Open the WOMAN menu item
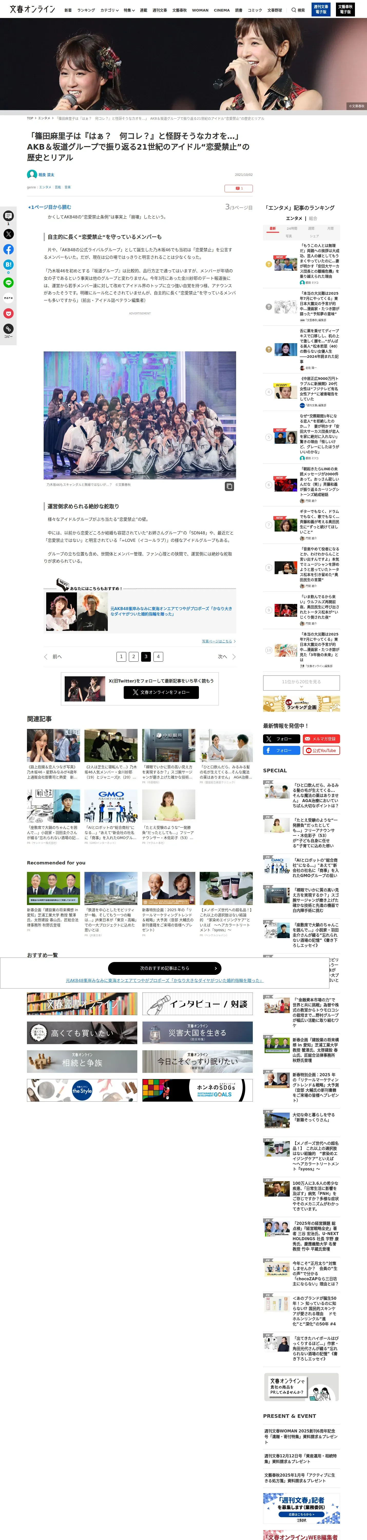Screen dimensions: 367x1540 click(200, 10)
